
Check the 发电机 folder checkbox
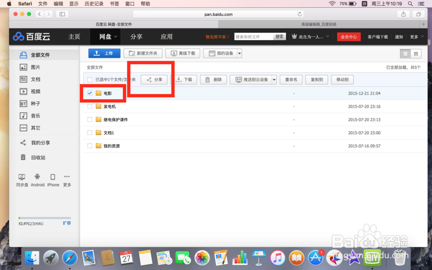tap(89, 106)
